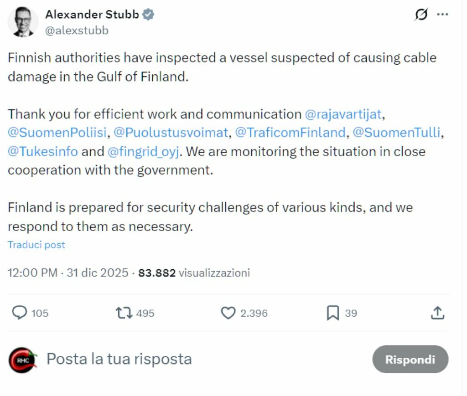Open Alexander Stubb's profile picture
The height and width of the screenshot is (396, 467).
[23, 21]
